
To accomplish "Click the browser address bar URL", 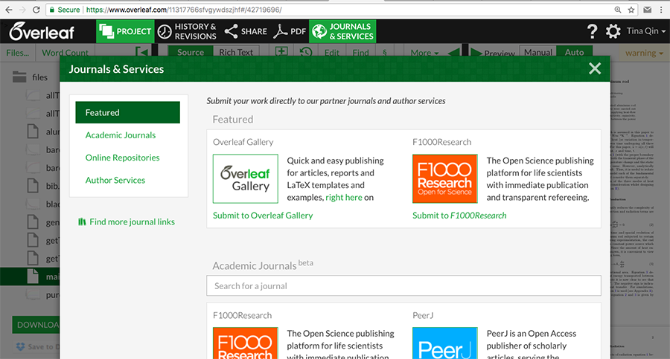I will 184,10.
